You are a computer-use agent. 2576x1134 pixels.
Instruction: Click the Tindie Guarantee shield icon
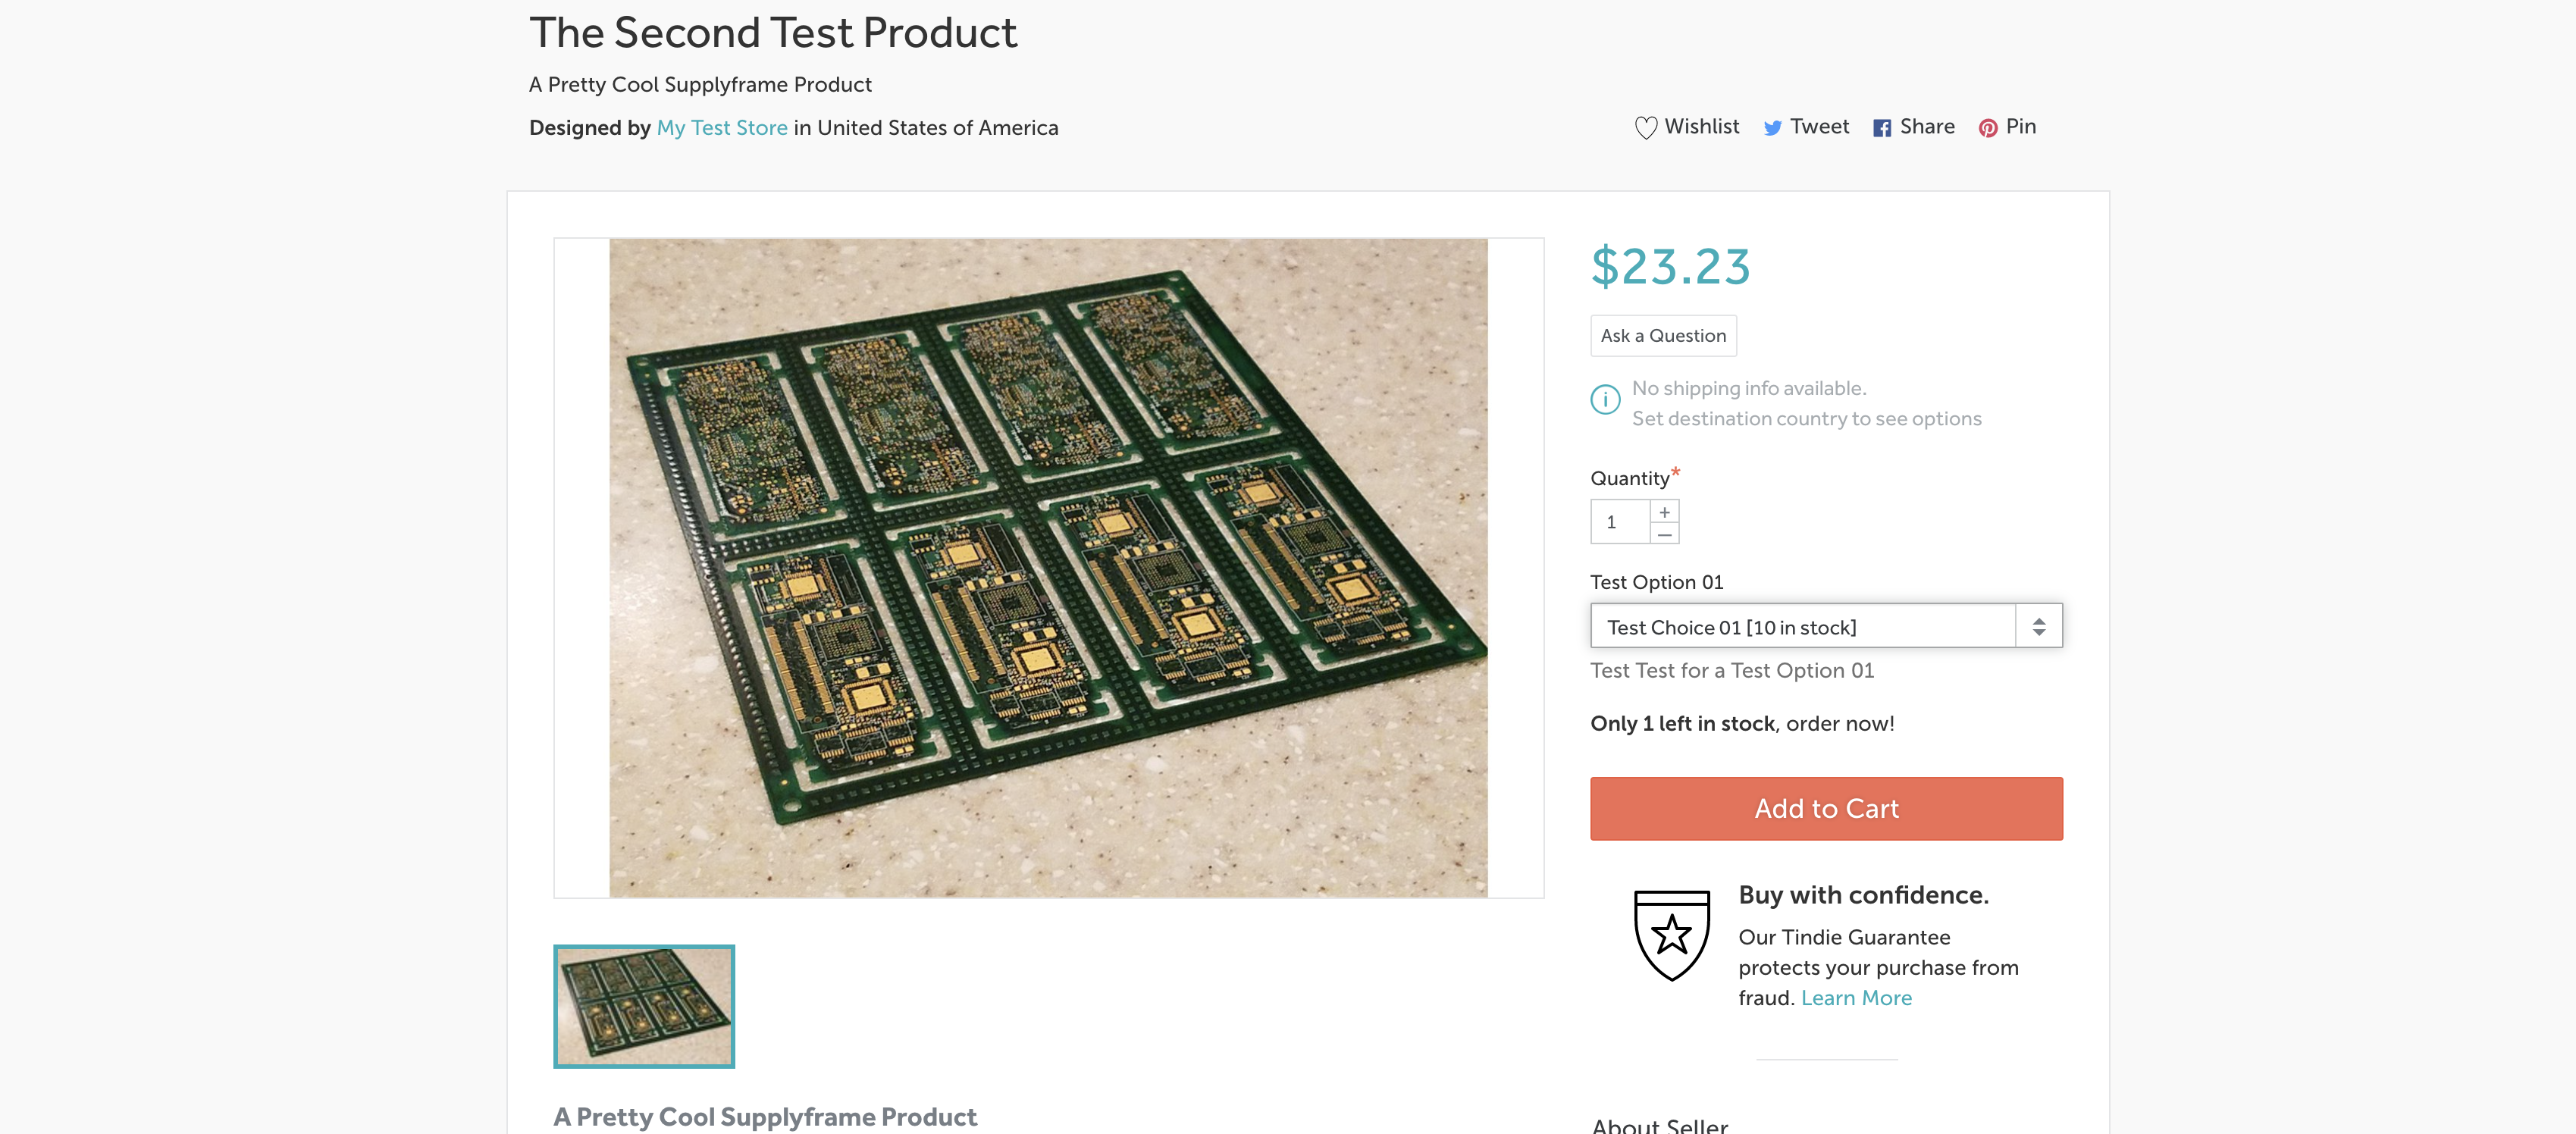click(x=1671, y=935)
